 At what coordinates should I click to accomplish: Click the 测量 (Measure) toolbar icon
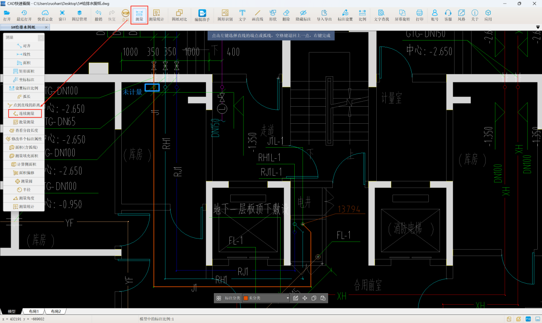click(139, 15)
